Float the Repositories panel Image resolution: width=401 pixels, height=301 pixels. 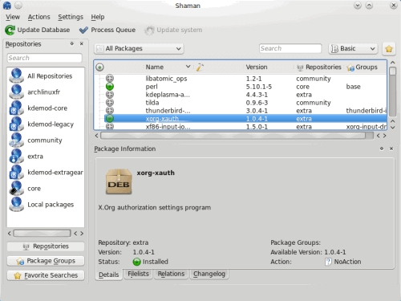click(72, 43)
